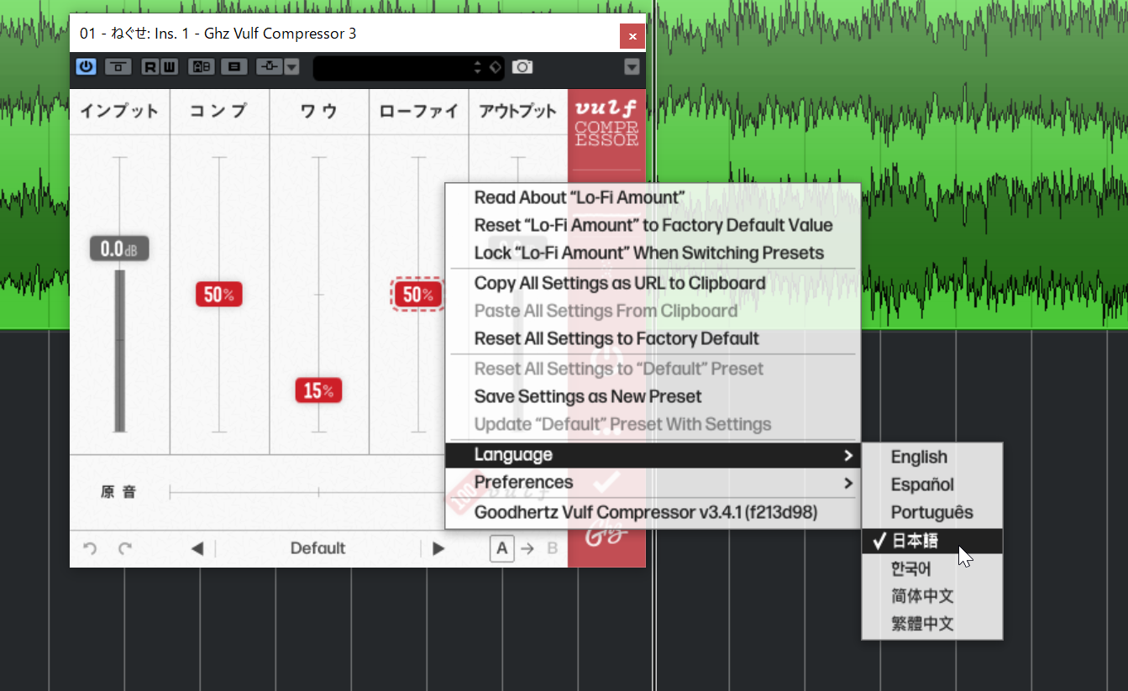Screen dimensions: 1128x691
Task: Select the A settings slot button
Action: click(502, 548)
